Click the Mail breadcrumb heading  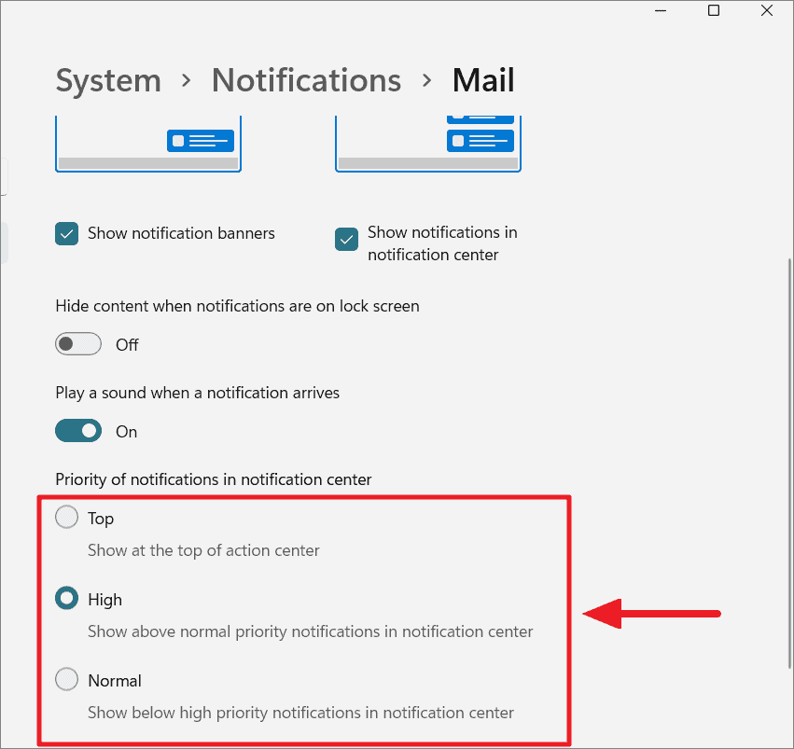(482, 81)
